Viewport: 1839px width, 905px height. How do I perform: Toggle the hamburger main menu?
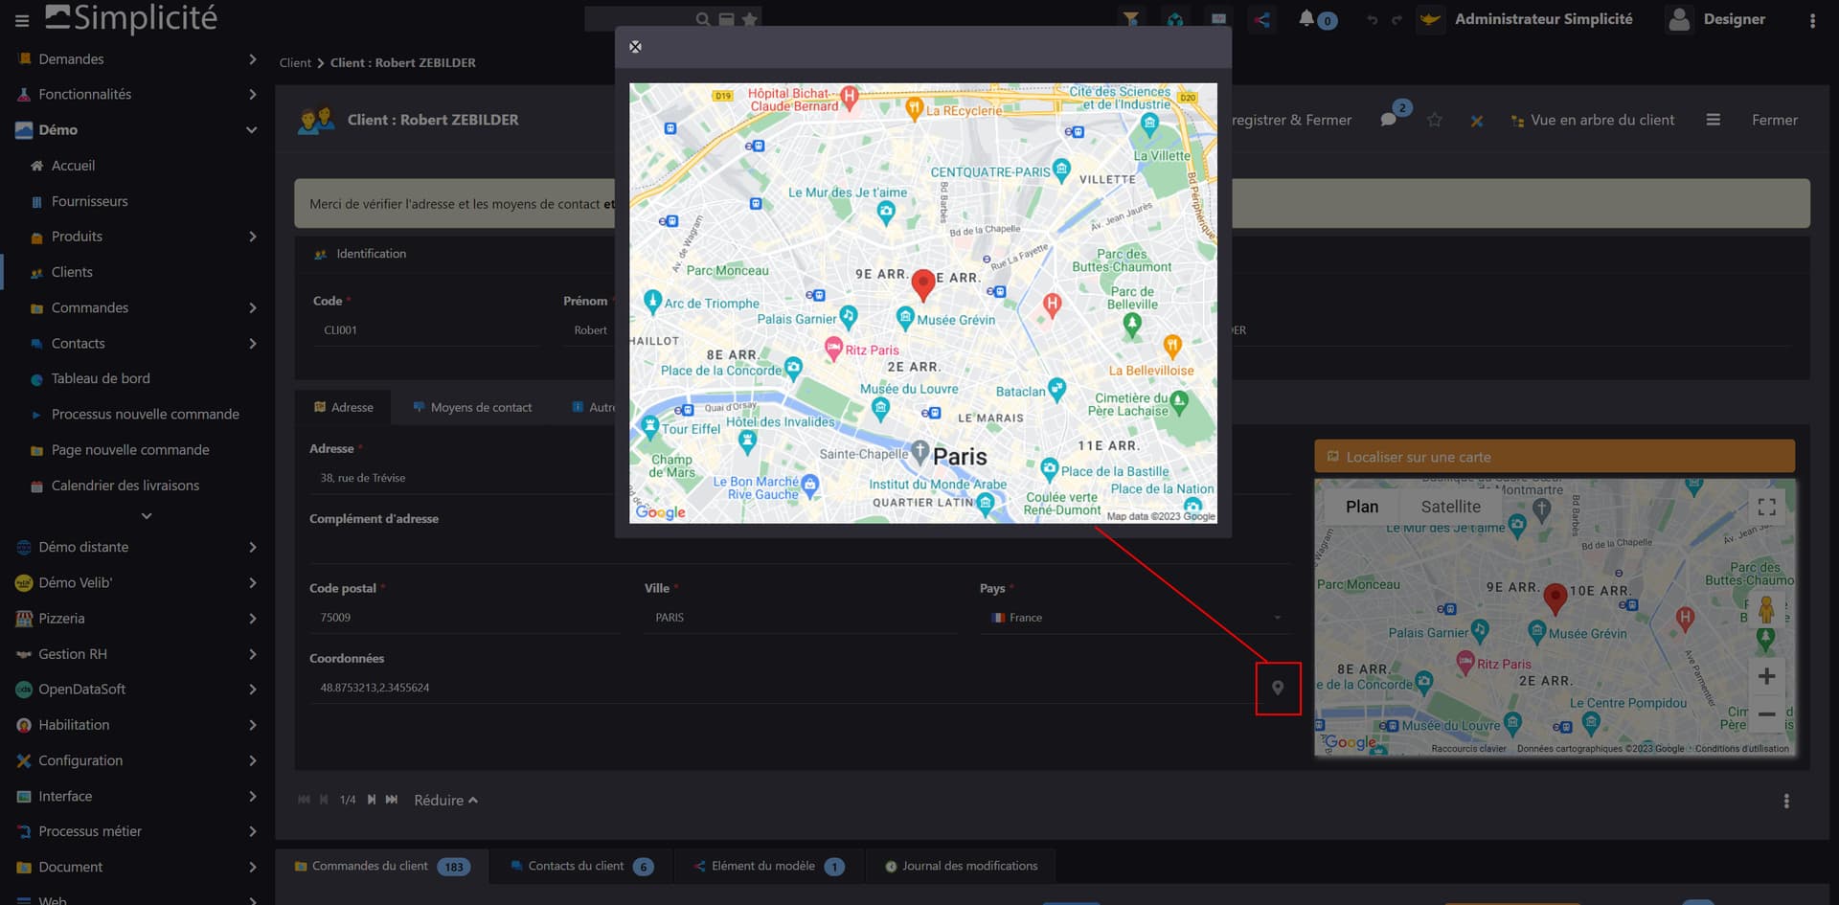[22, 20]
